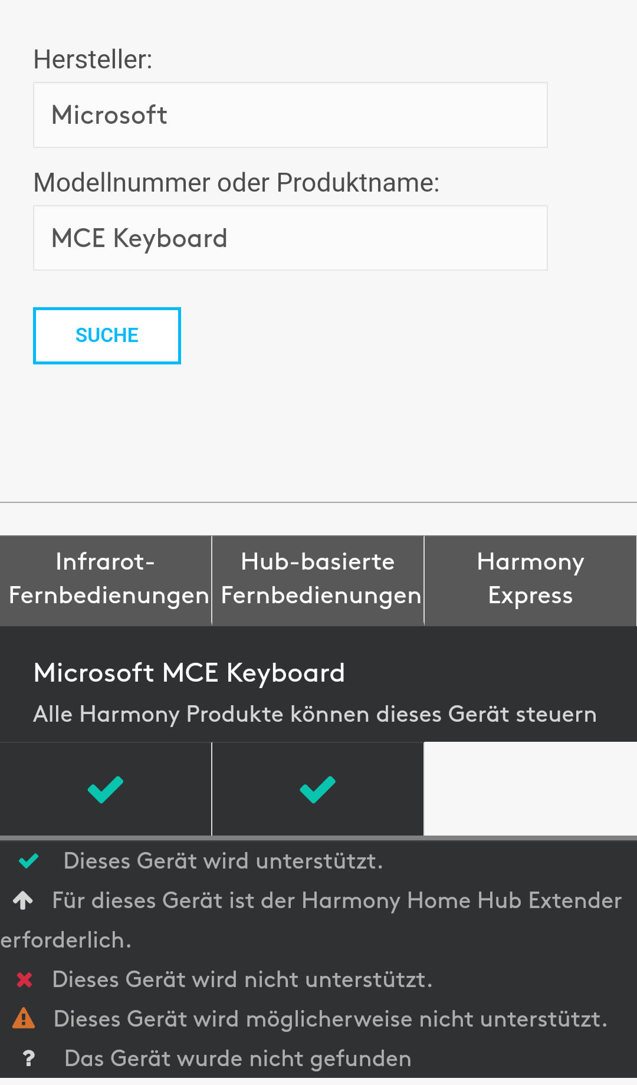Click the question mark not-found legend icon
637x1085 pixels.
[x=28, y=1058]
